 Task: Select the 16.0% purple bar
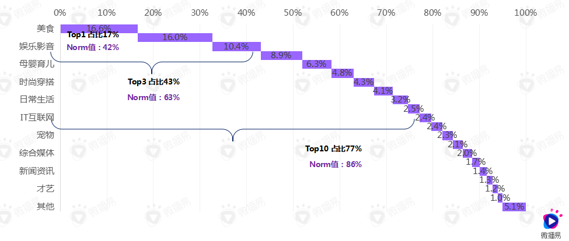tap(174, 37)
